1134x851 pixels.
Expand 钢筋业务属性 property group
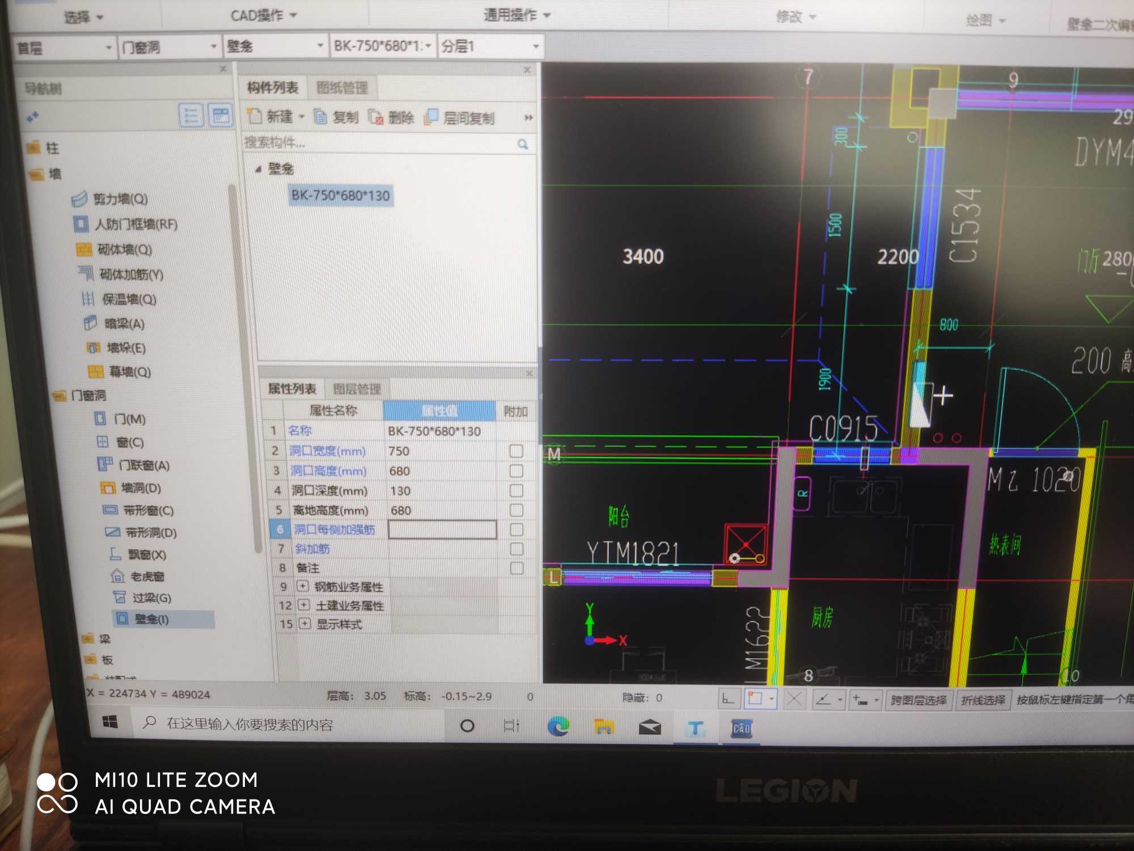pos(303,586)
